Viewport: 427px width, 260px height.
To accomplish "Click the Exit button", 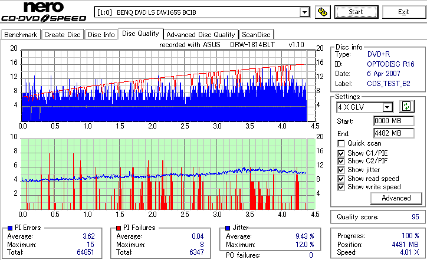I will coord(403,12).
